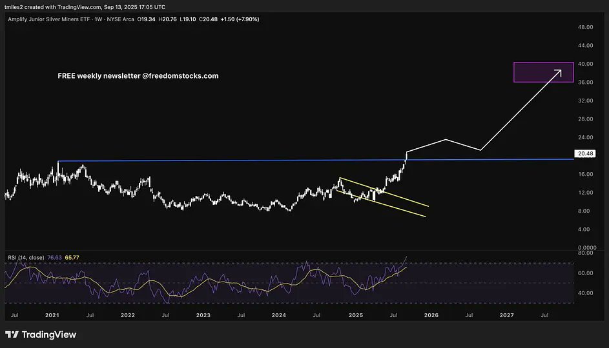Click the 2023 time axis label
This screenshot has height=348, width=609.
(x=203, y=315)
